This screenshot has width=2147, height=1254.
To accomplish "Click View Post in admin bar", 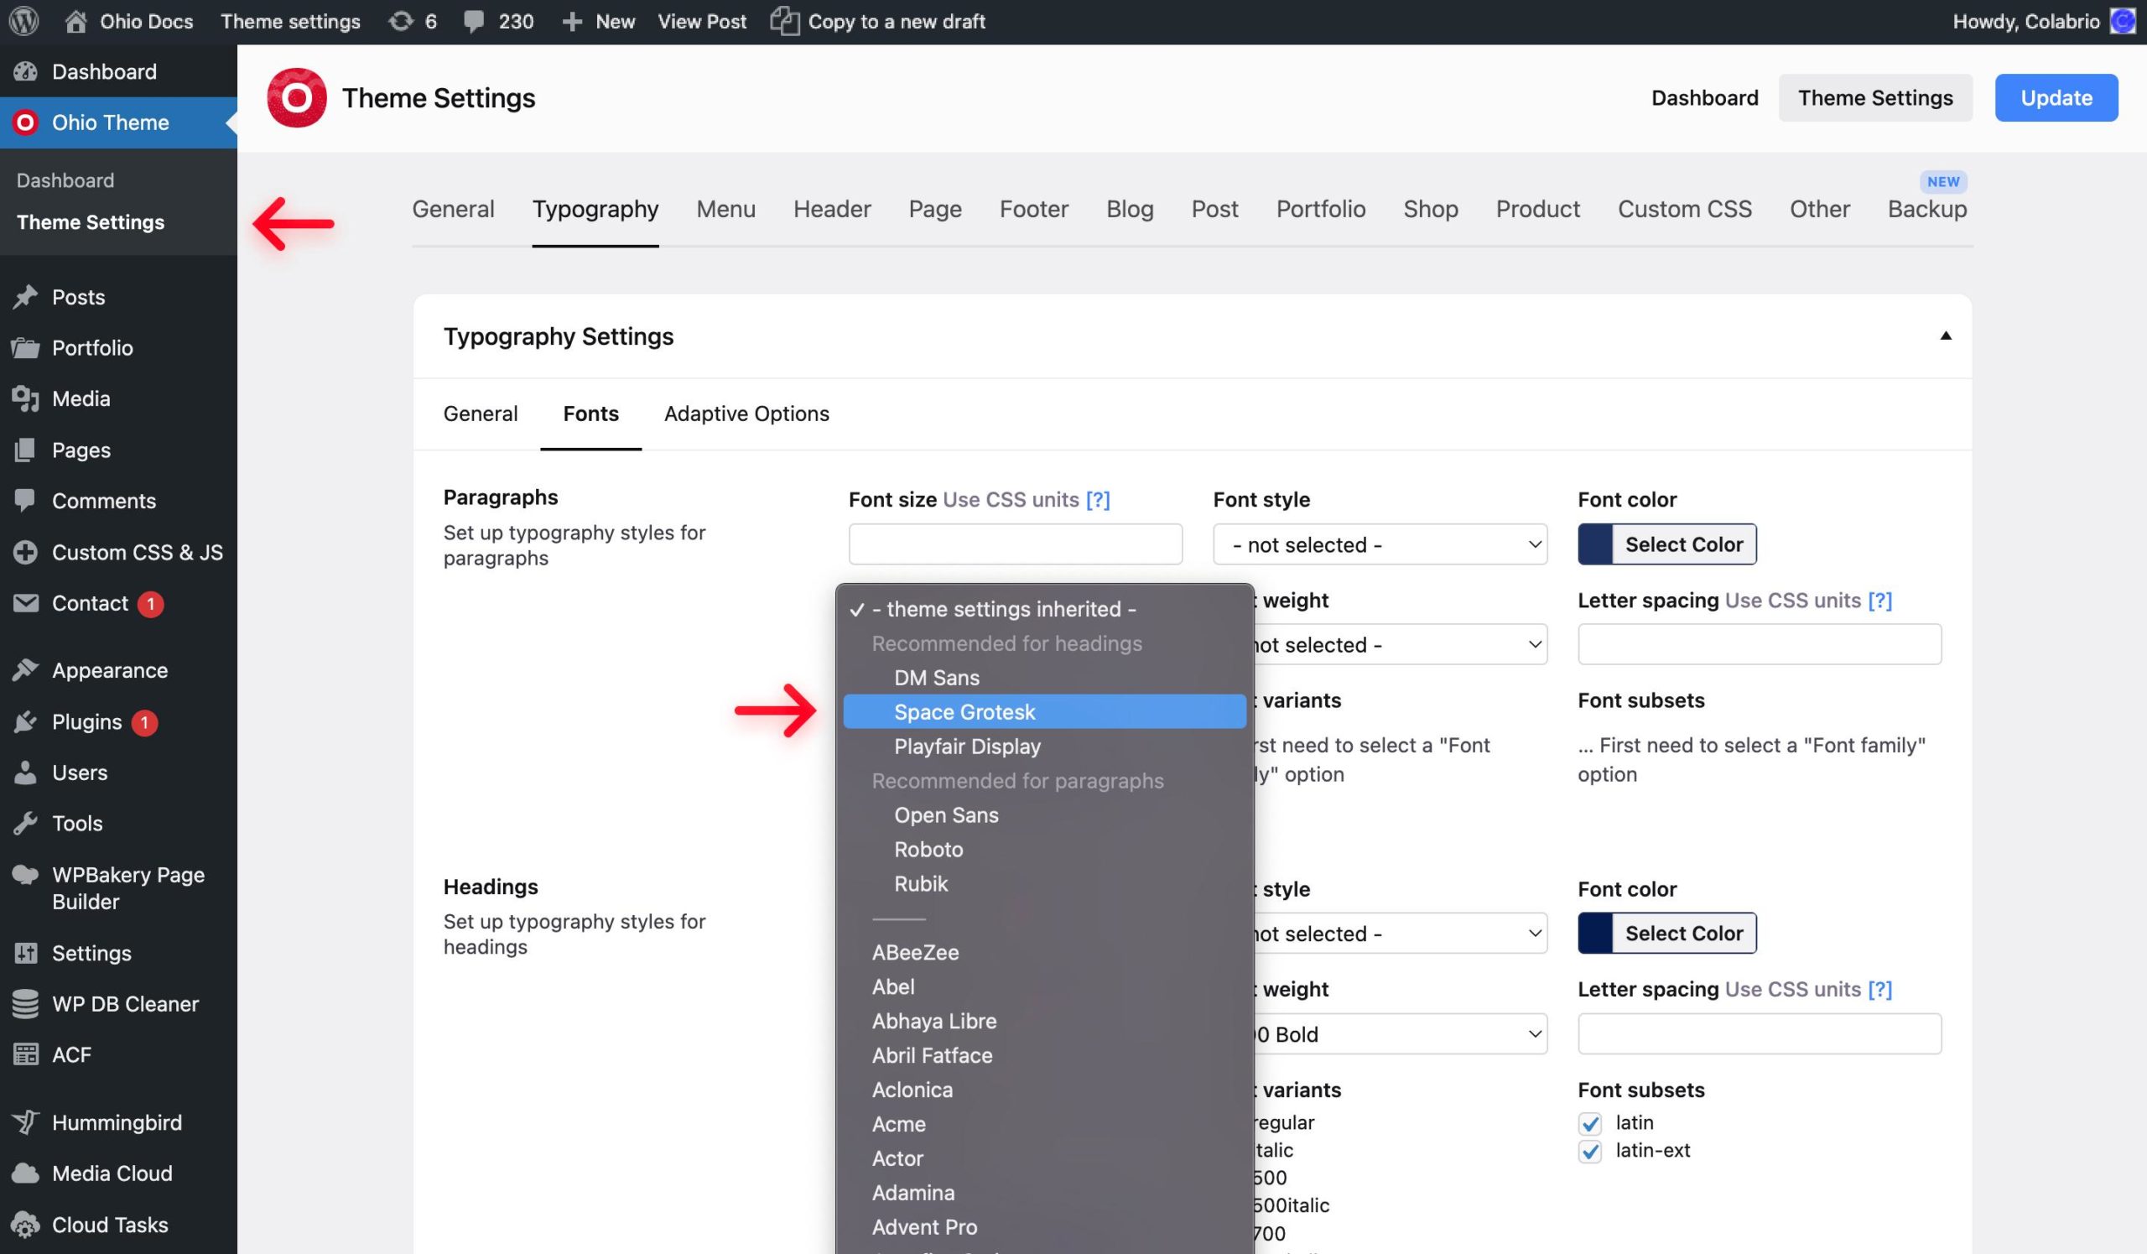I will 702,21.
